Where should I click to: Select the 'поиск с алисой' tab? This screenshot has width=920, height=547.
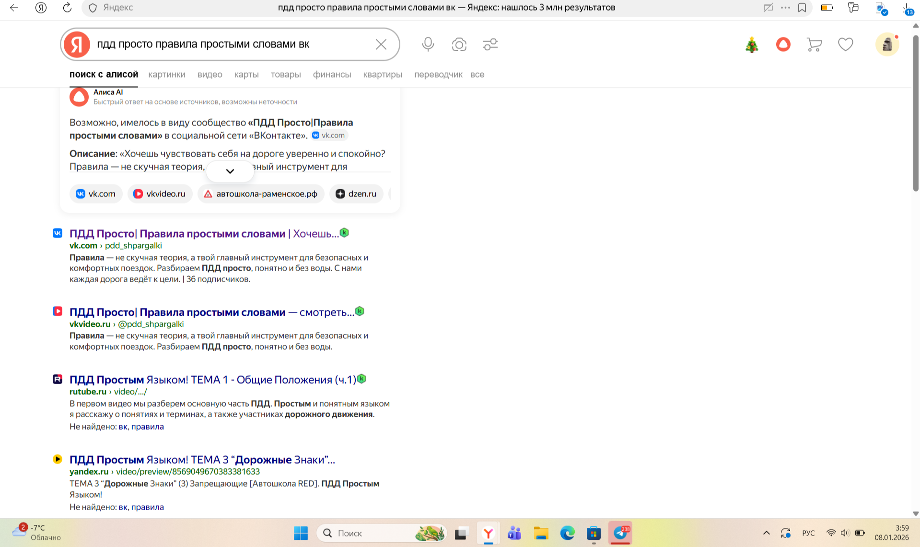[104, 74]
